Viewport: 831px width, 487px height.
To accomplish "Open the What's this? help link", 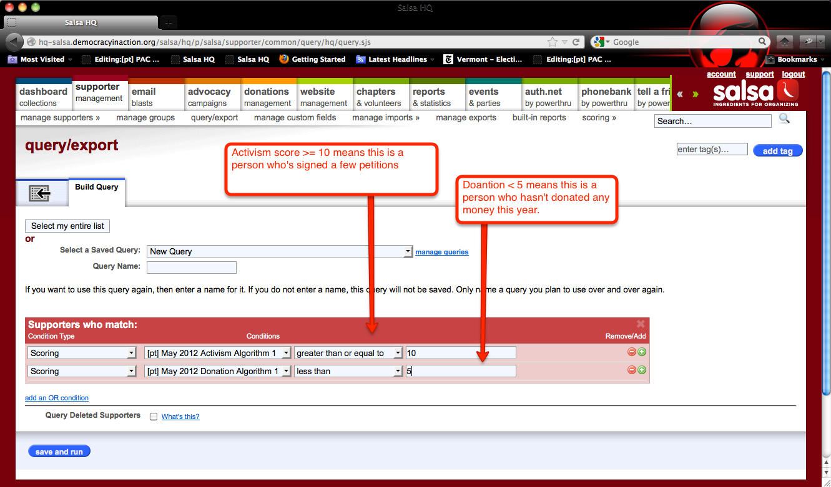I will [x=180, y=417].
